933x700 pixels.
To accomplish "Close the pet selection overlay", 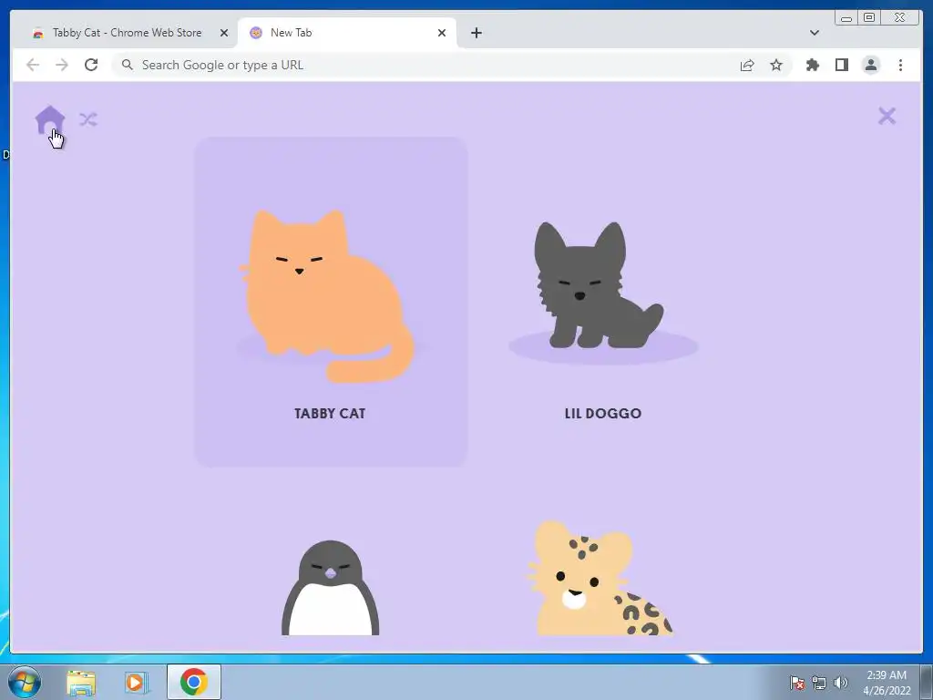I will (887, 116).
